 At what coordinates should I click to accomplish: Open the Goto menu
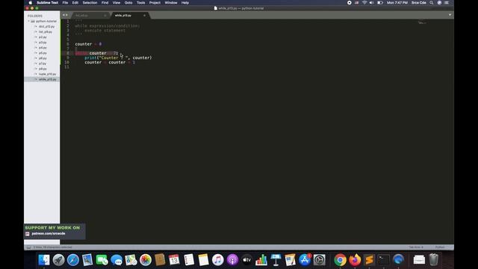128,3
